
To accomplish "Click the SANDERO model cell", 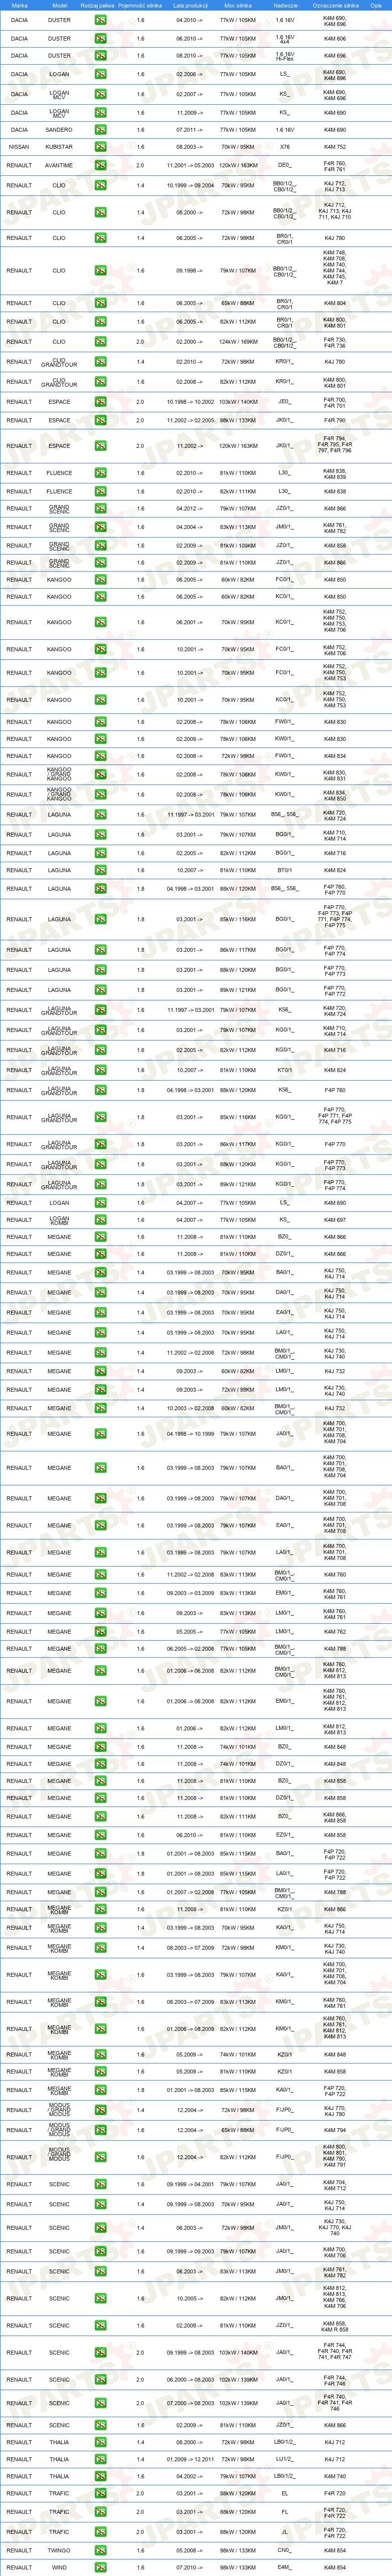I will point(59,130).
